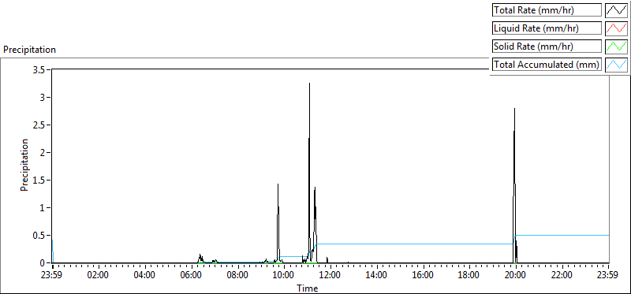The height and width of the screenshot is (294, 631).
Task: Click the 1.5 Y-axis tick label
Action: tap(39, 180)
